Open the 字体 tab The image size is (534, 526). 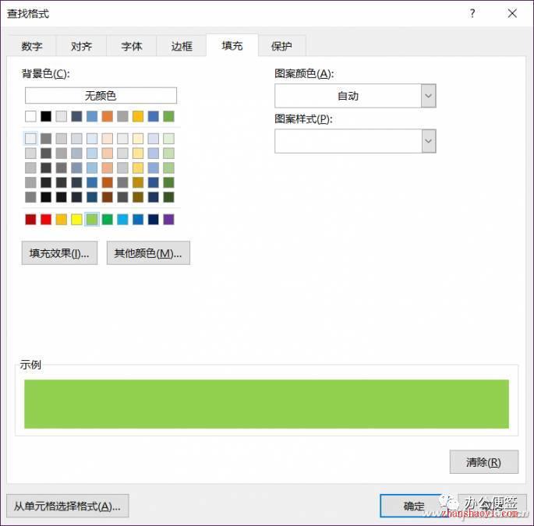pyautogui.click(x=132, y=46)
